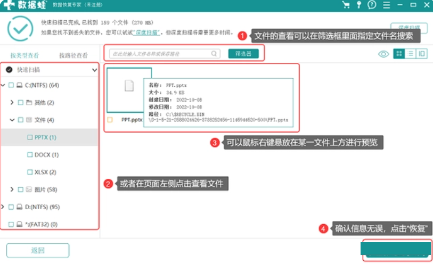Focus the file name search box
The width and height of the screenshot is (433, 264).
click(160, 54)
